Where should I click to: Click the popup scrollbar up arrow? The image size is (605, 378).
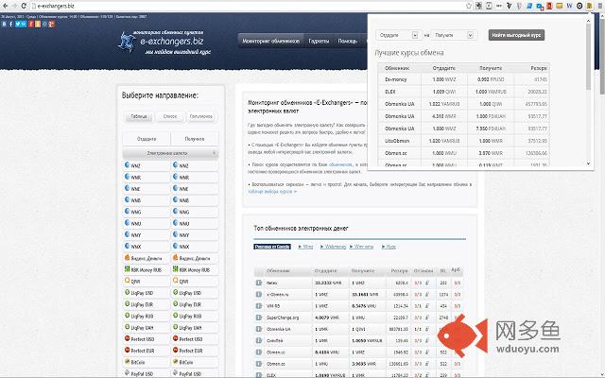(588, 21)
